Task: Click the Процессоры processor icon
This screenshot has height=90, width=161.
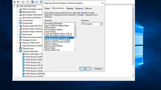Action: click(20, 48)
